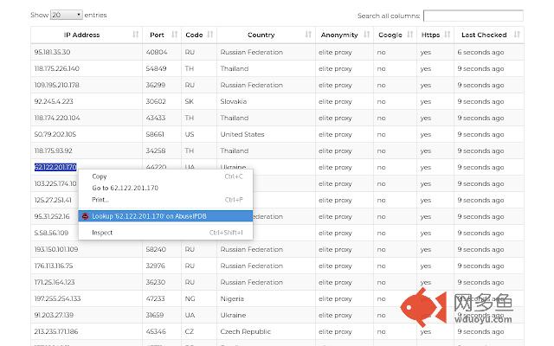Click port value 31659
554x346 pixels.
pos(155,315)
